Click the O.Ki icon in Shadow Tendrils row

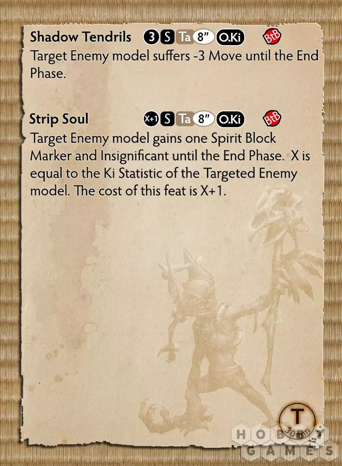click(230, 37)
